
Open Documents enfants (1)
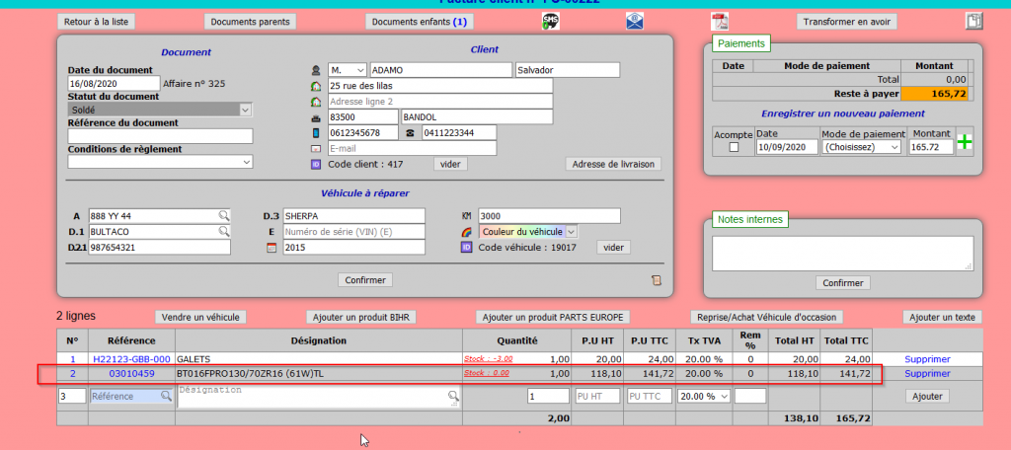(x=420, y=22)
